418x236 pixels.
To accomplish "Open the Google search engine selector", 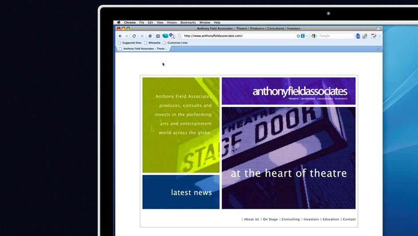I will [314, 36].
